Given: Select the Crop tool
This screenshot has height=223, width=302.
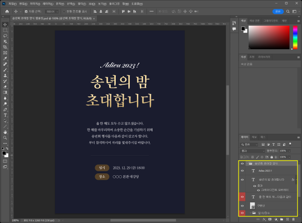Looking at the screenshot, I should (5, 47).
